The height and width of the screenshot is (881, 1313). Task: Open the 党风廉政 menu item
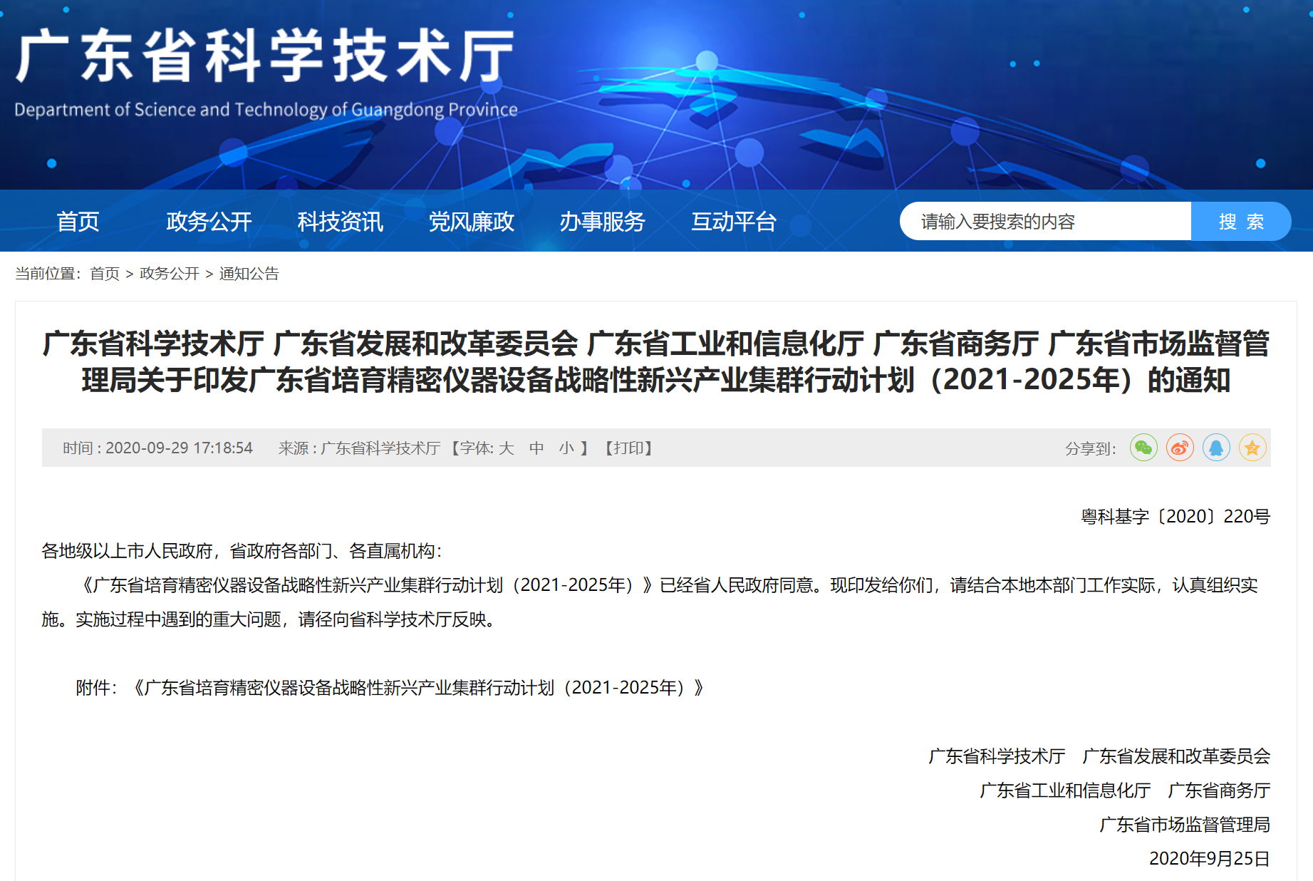[x=471, y=222]
